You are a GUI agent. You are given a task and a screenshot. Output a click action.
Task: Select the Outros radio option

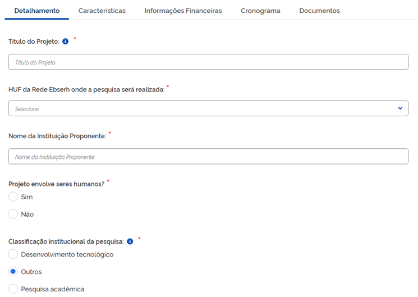coord(13,272)
